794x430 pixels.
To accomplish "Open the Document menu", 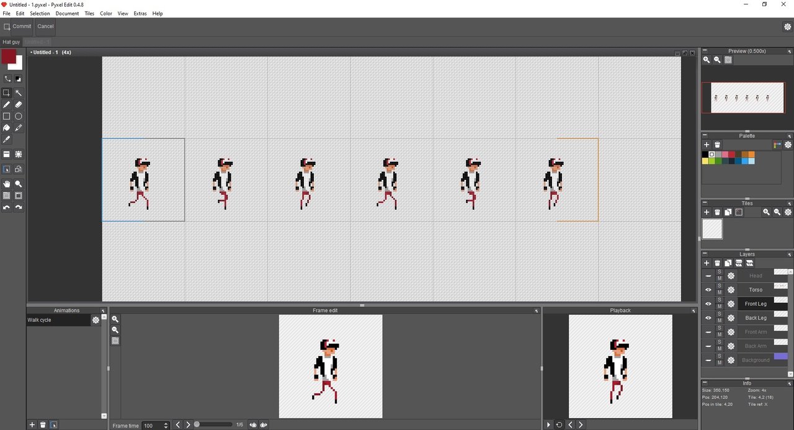I will (67, 13).
